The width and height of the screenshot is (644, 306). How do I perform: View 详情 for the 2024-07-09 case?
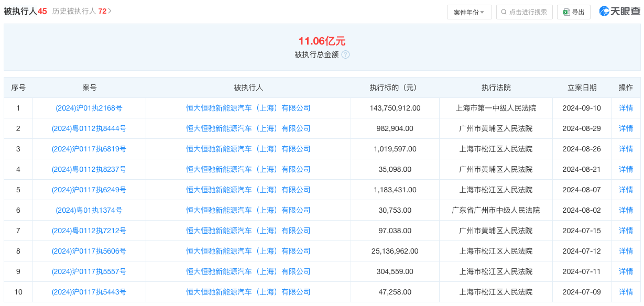(x=626, y=292)
